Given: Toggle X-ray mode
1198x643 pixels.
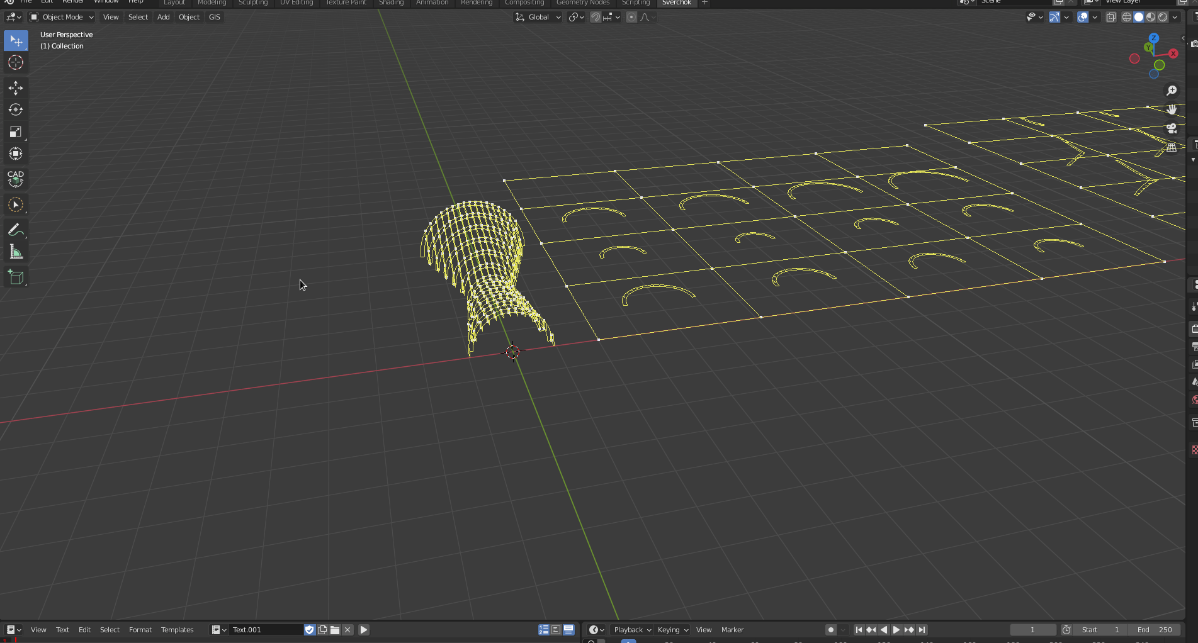Looking at the screenshot, I should [x=1111, y=17].
